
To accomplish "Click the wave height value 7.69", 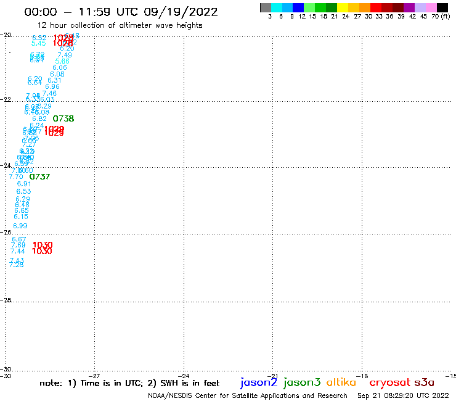I will pos(18,245).
